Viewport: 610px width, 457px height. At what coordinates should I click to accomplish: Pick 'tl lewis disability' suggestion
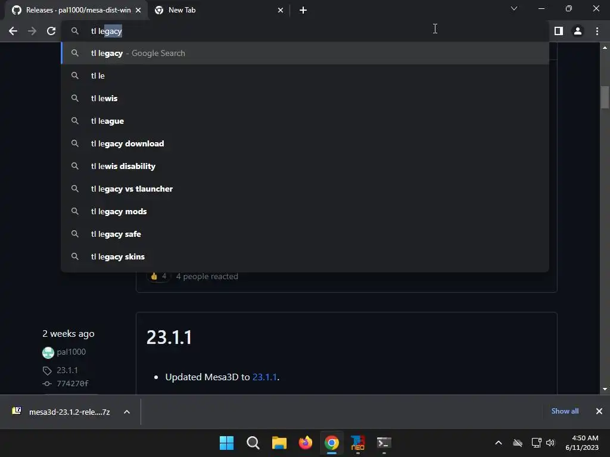[x=305, y=166]
